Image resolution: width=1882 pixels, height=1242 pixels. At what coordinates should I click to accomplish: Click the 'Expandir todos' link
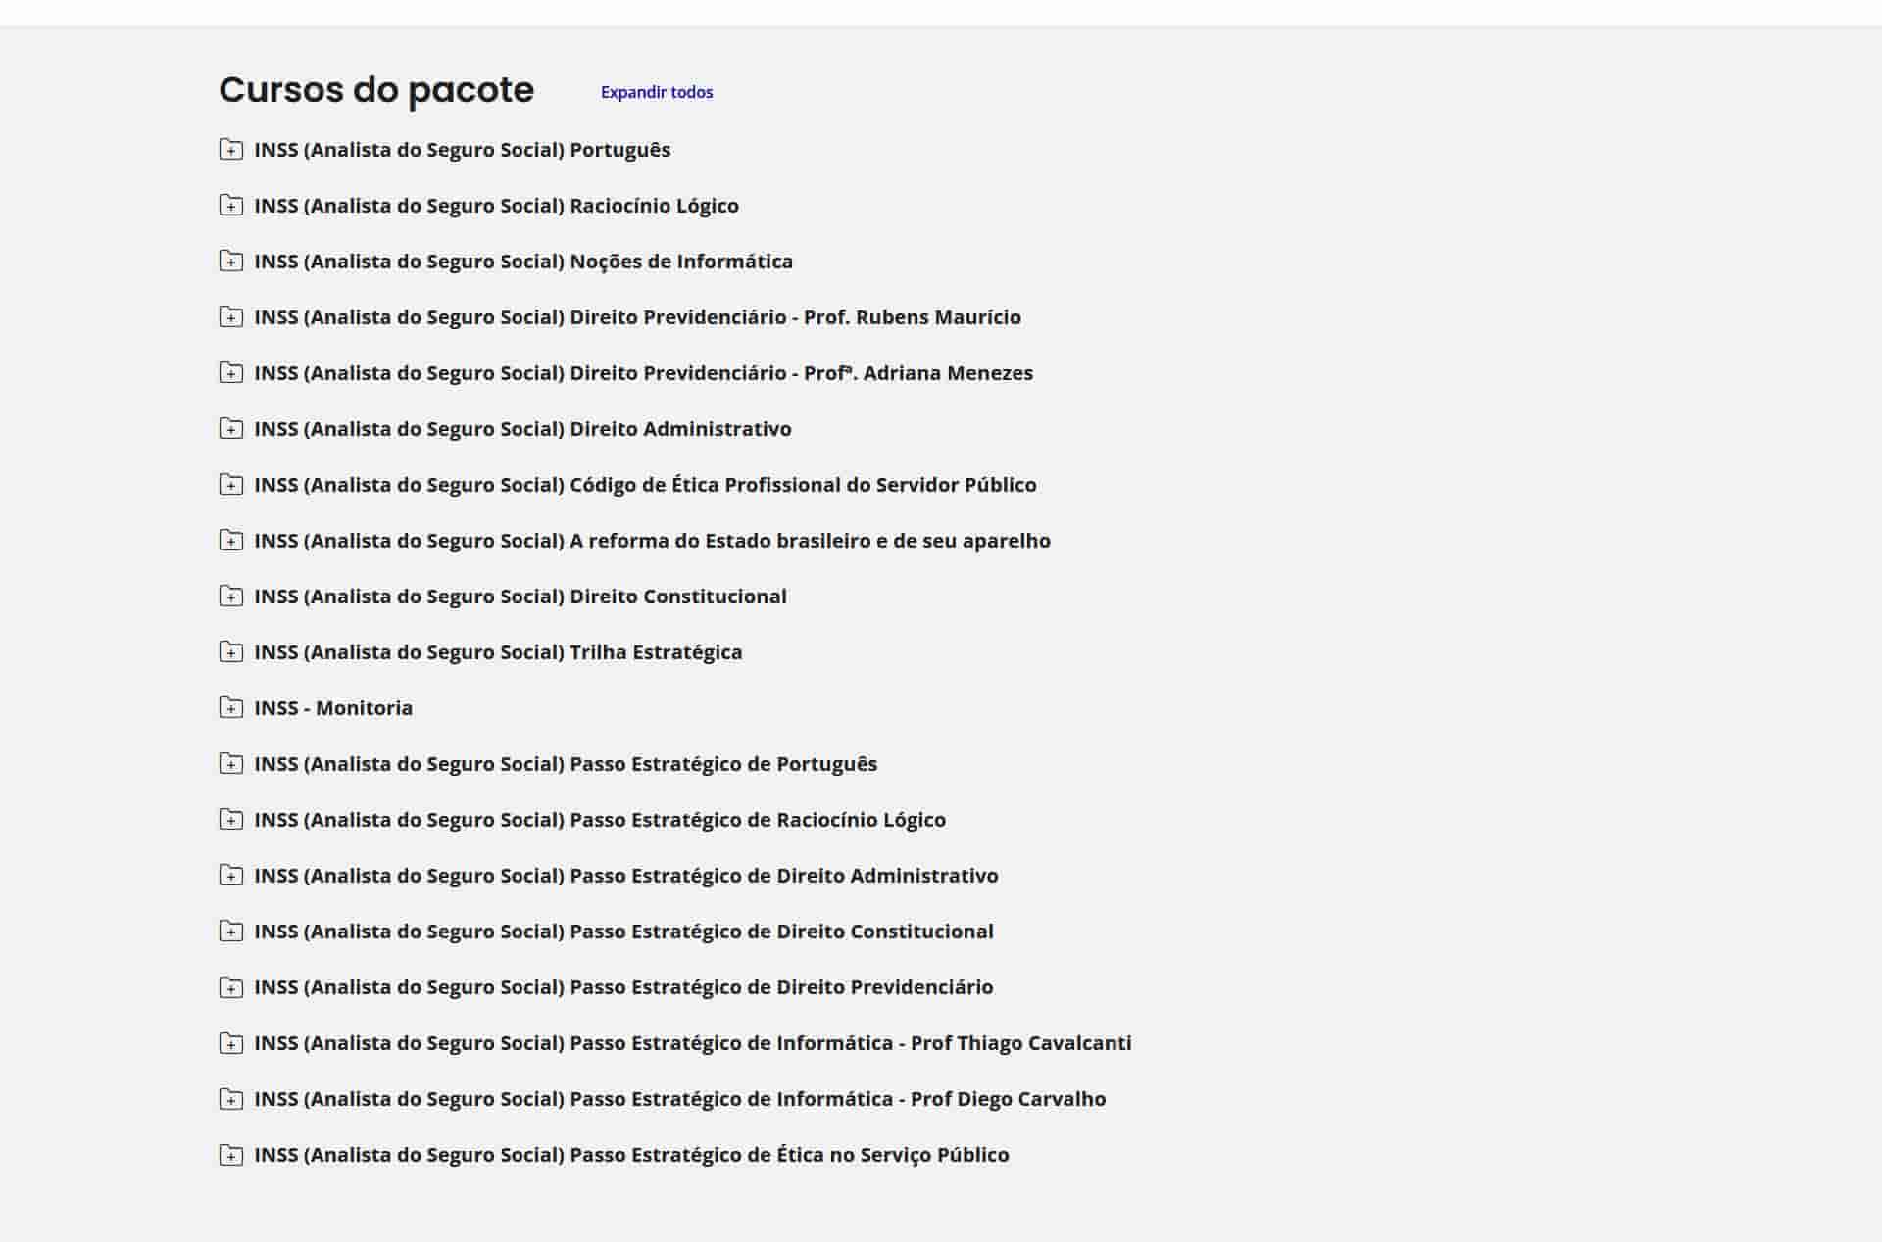656,92
